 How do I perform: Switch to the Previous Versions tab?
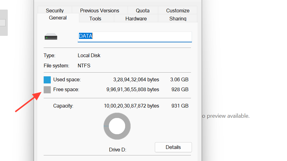coord(99,11)
